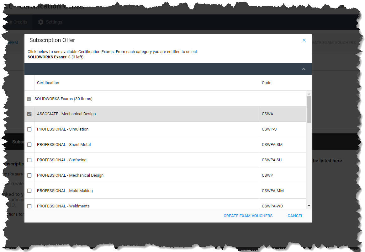Enable PROFESSIONAL - Mechanical Design checkbox
Image resolution: width=365 pixels, height=252 pixels.
coord(29,175)
